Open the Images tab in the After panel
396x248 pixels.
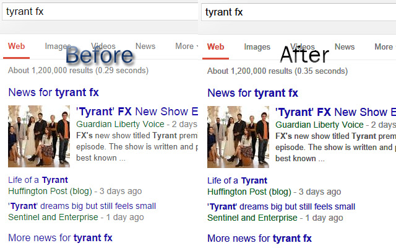tap(257, 47)
